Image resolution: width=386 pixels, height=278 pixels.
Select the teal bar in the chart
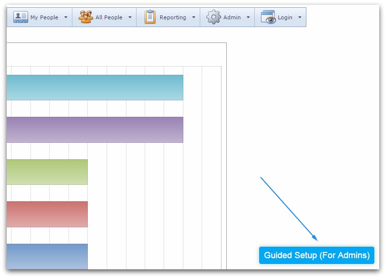click(x=95, y=88)
